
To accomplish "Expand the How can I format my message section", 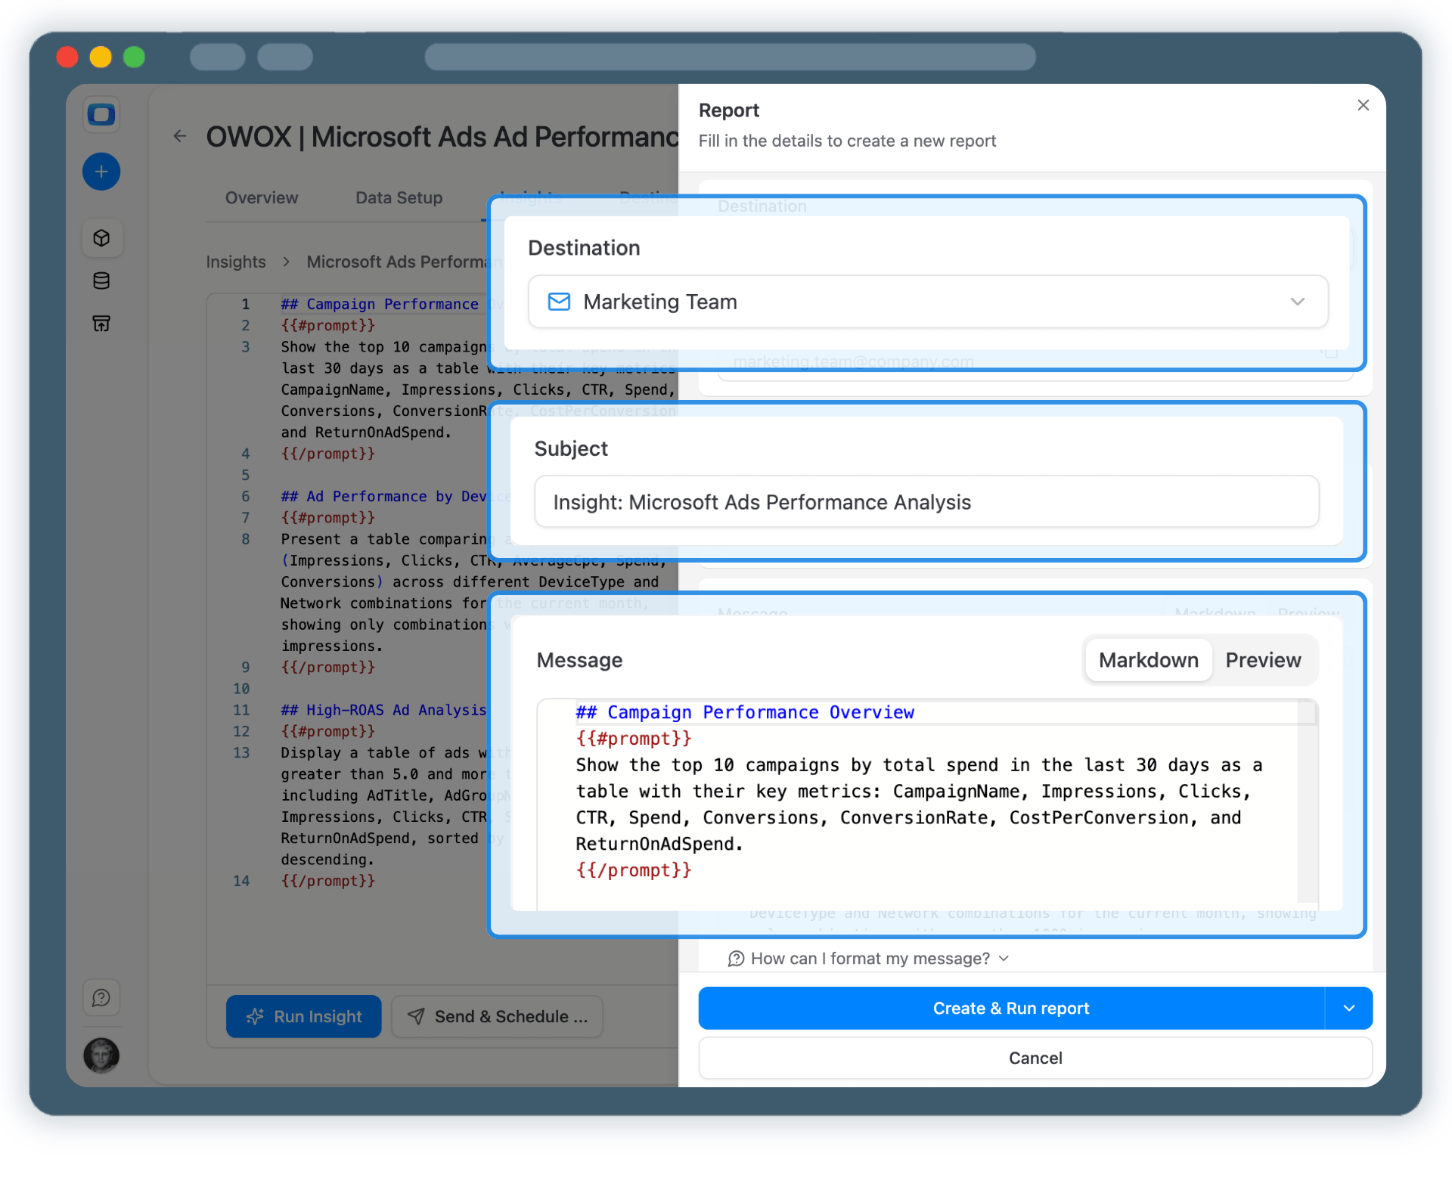I will [868, 958].
